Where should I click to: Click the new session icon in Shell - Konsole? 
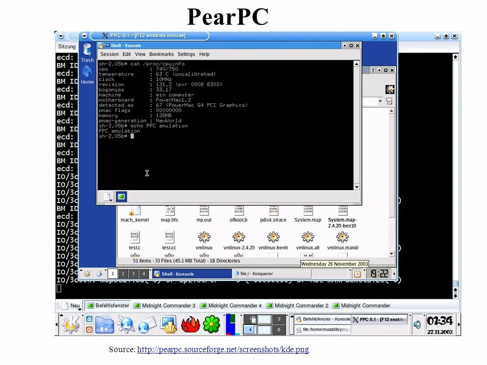[x=107, y=197]
